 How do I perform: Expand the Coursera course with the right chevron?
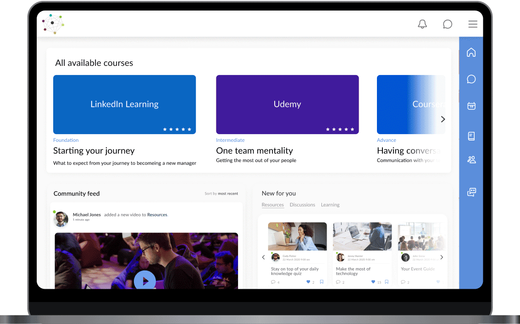443,119
